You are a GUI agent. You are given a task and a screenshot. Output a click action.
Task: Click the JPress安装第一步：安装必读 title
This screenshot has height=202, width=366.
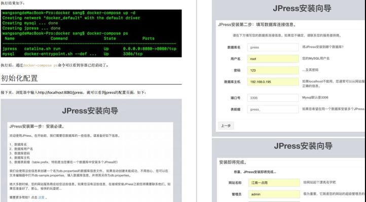(37, 126)
